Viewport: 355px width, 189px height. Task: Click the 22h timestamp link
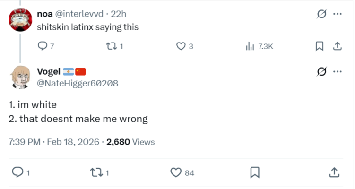(118, 14)
